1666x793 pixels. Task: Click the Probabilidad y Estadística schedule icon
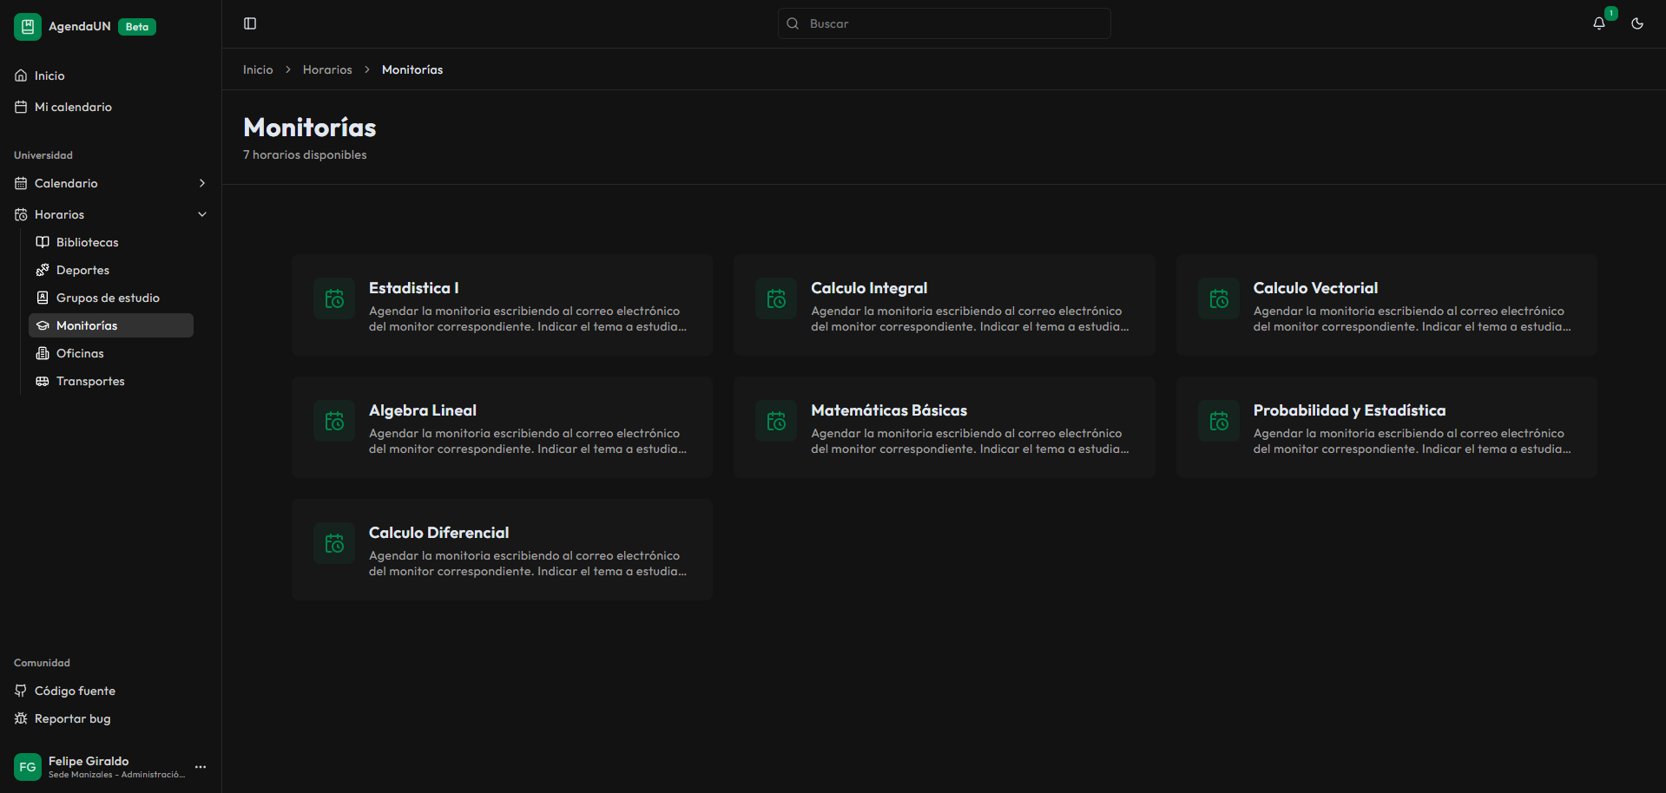click(1219, 421)
